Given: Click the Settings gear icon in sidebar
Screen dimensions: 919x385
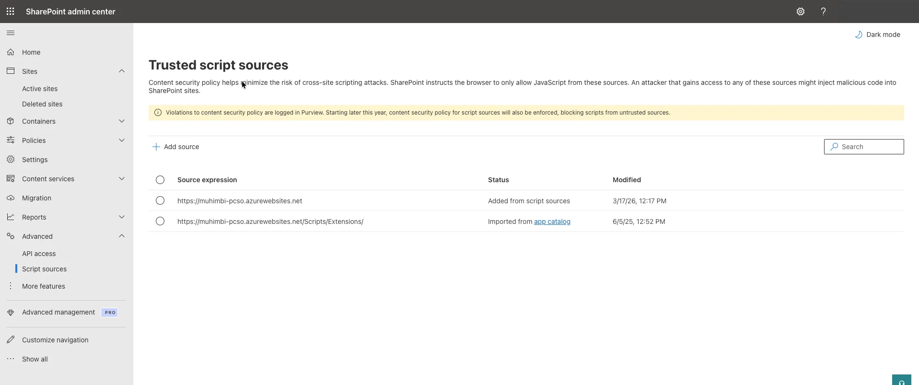Looking at the screenshot, I should coord(11,159).
